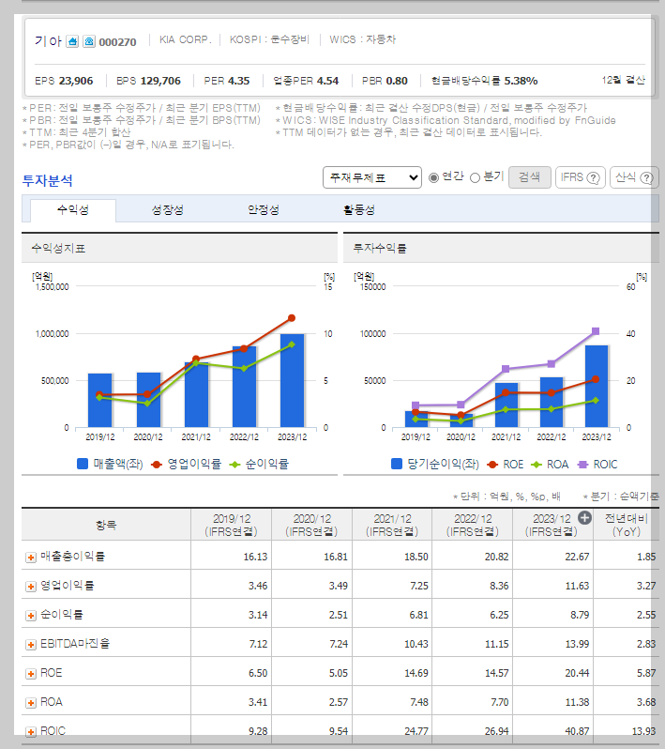
Task: Click the KOSPI : 운수장비 label
Action: tap(270, 39)
